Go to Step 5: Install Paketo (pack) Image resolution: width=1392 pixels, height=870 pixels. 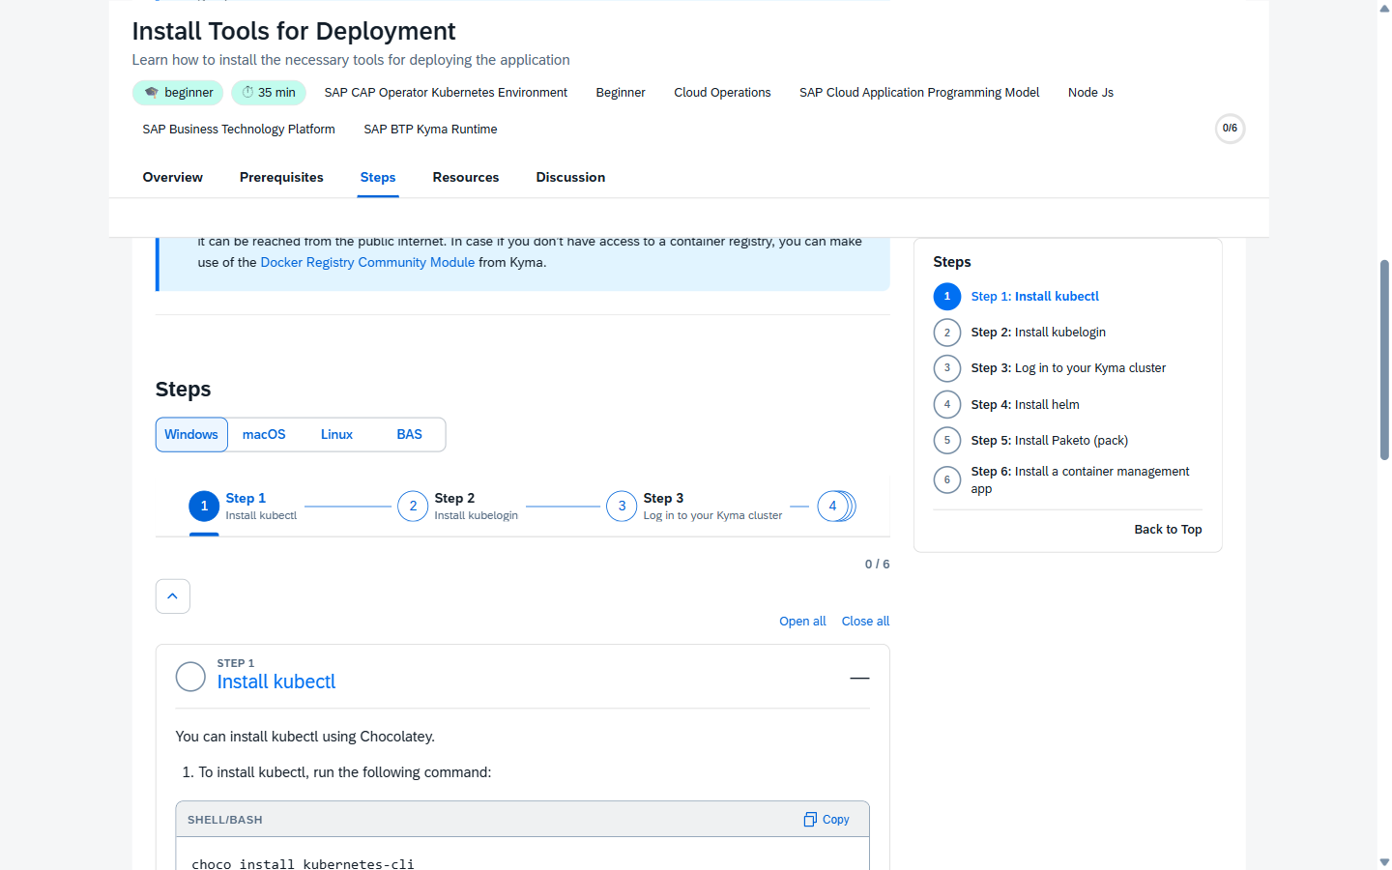pyautogui.click(x=1049, y=441)
